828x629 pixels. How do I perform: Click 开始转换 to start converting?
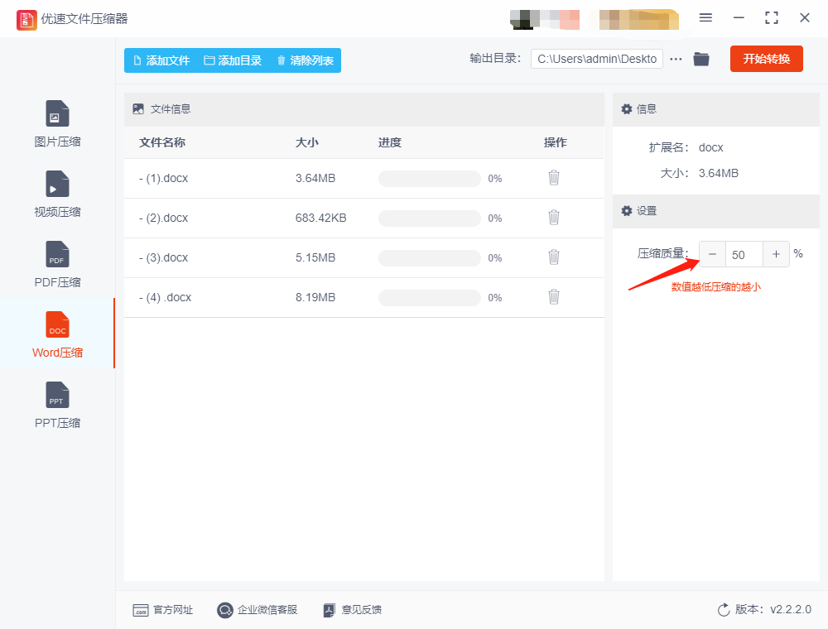point(766,59)
